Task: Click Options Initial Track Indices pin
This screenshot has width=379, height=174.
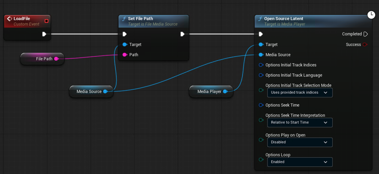Action: [261, 65]
